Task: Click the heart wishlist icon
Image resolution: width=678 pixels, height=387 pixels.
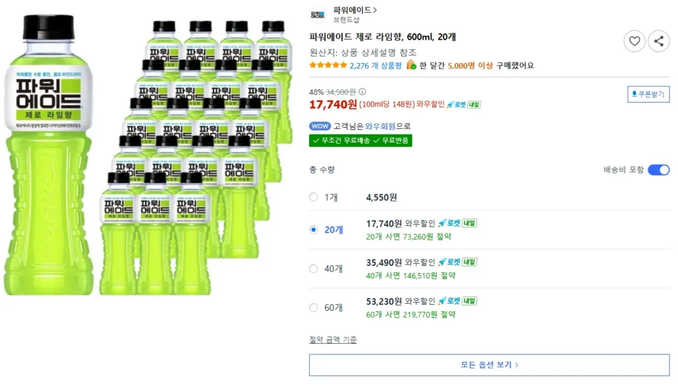Action: 634,40
